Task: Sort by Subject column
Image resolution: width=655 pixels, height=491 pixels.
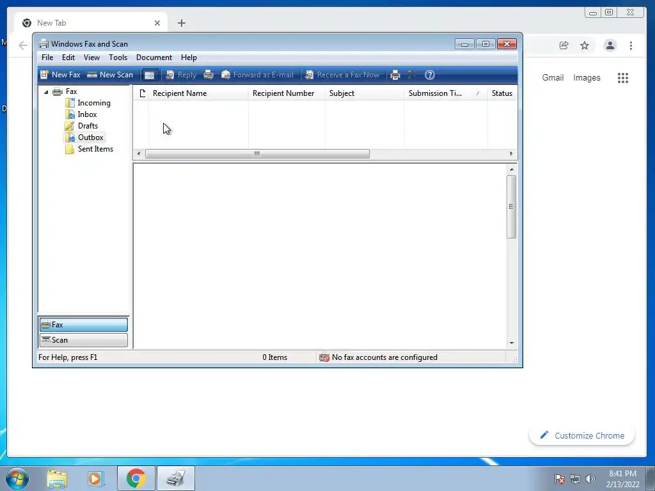Action: point(365,93)
